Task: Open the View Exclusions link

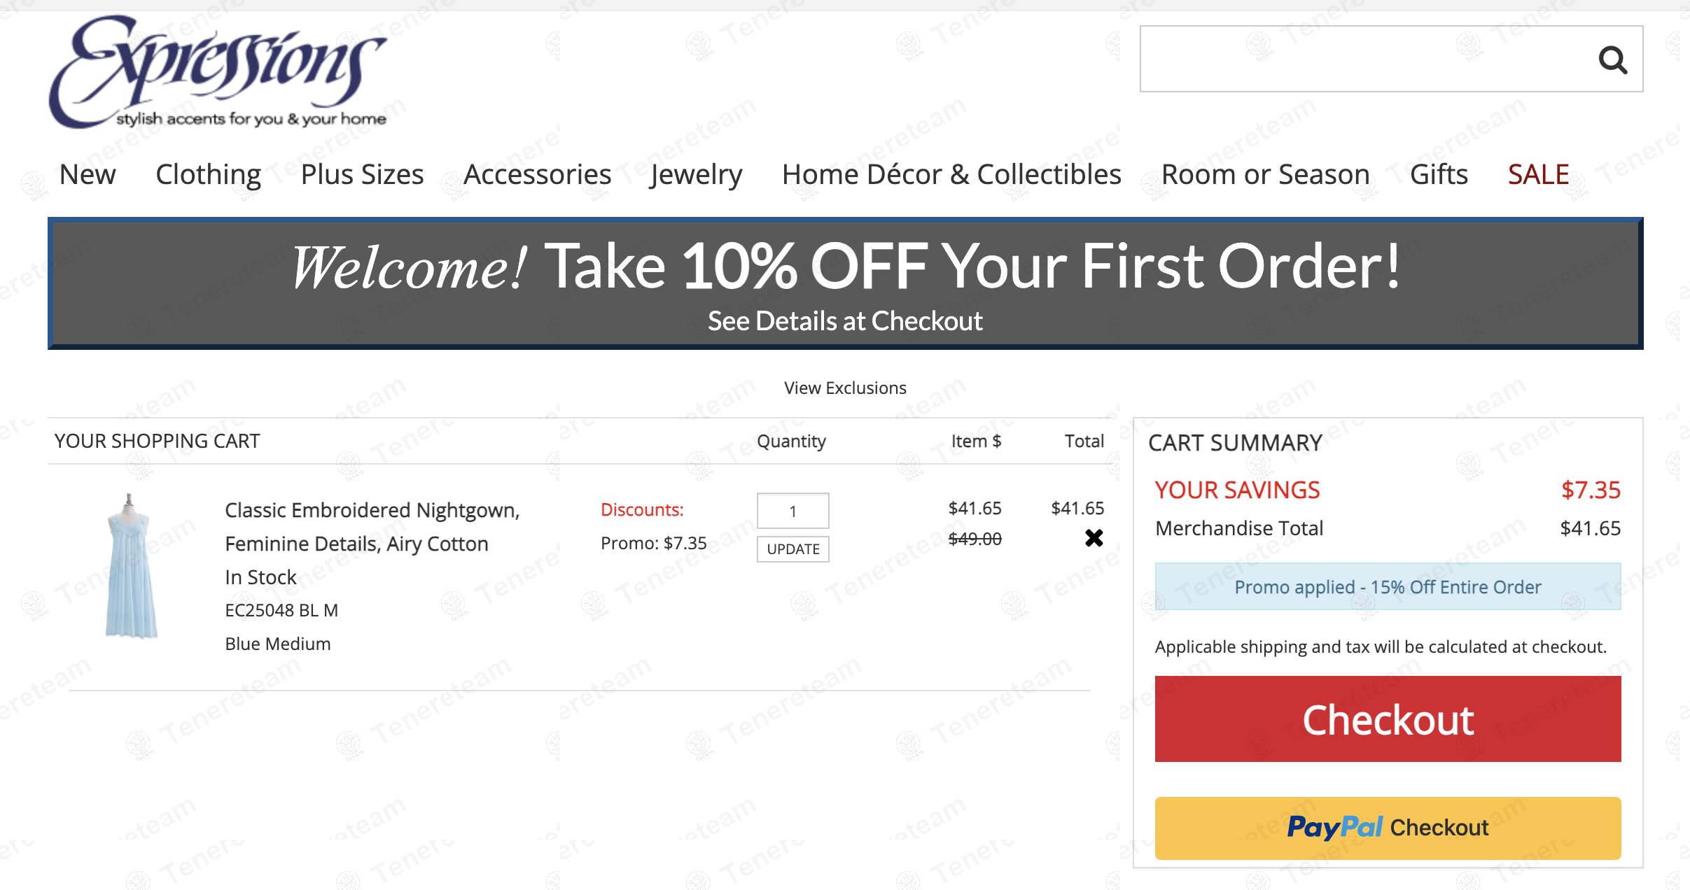Action: [x=845, y=388]
